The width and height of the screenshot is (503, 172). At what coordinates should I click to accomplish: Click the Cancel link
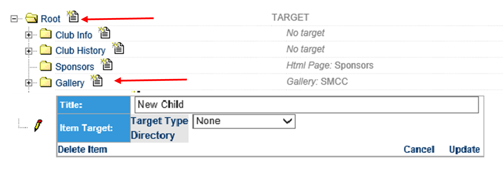coord(419,150)
